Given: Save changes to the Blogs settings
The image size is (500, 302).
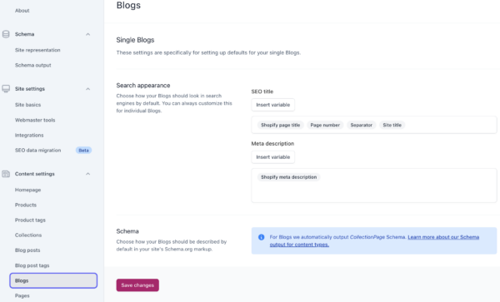Looking at the screenshot, I should click(x=137, y=285).
